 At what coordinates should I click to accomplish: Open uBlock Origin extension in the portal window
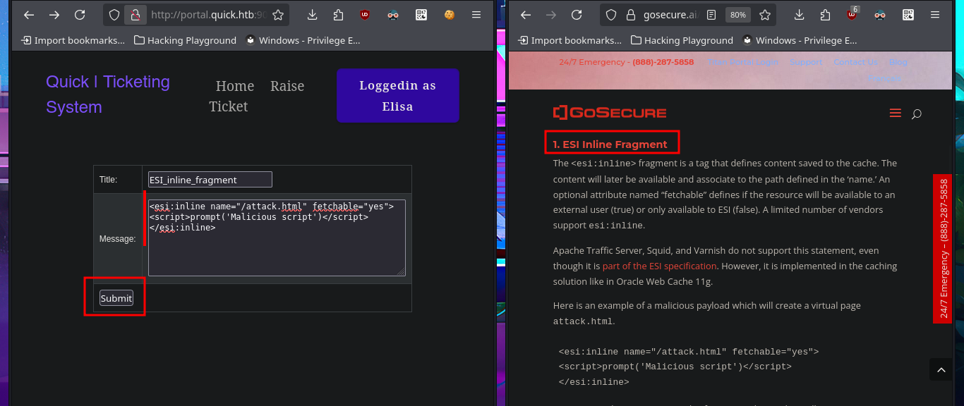tap(364, 15)
